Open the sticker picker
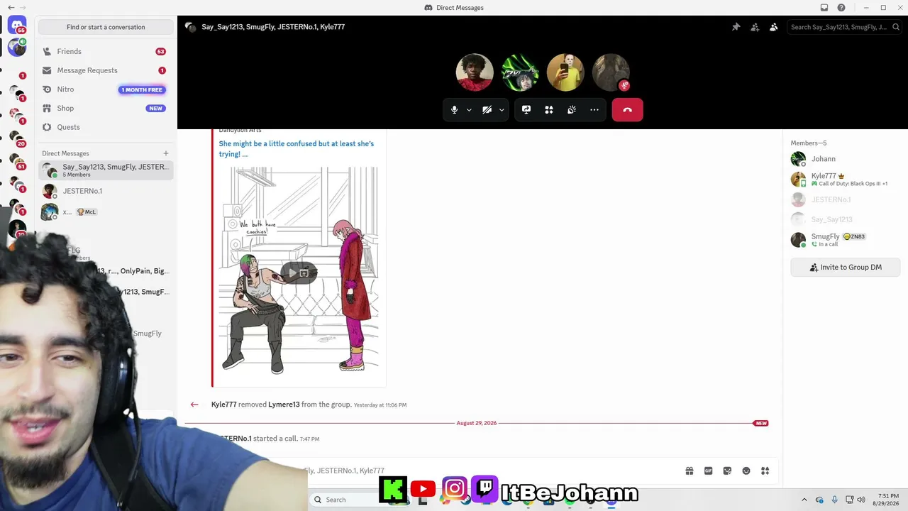Viewport: 908px width, 511px height. [727, 471]
